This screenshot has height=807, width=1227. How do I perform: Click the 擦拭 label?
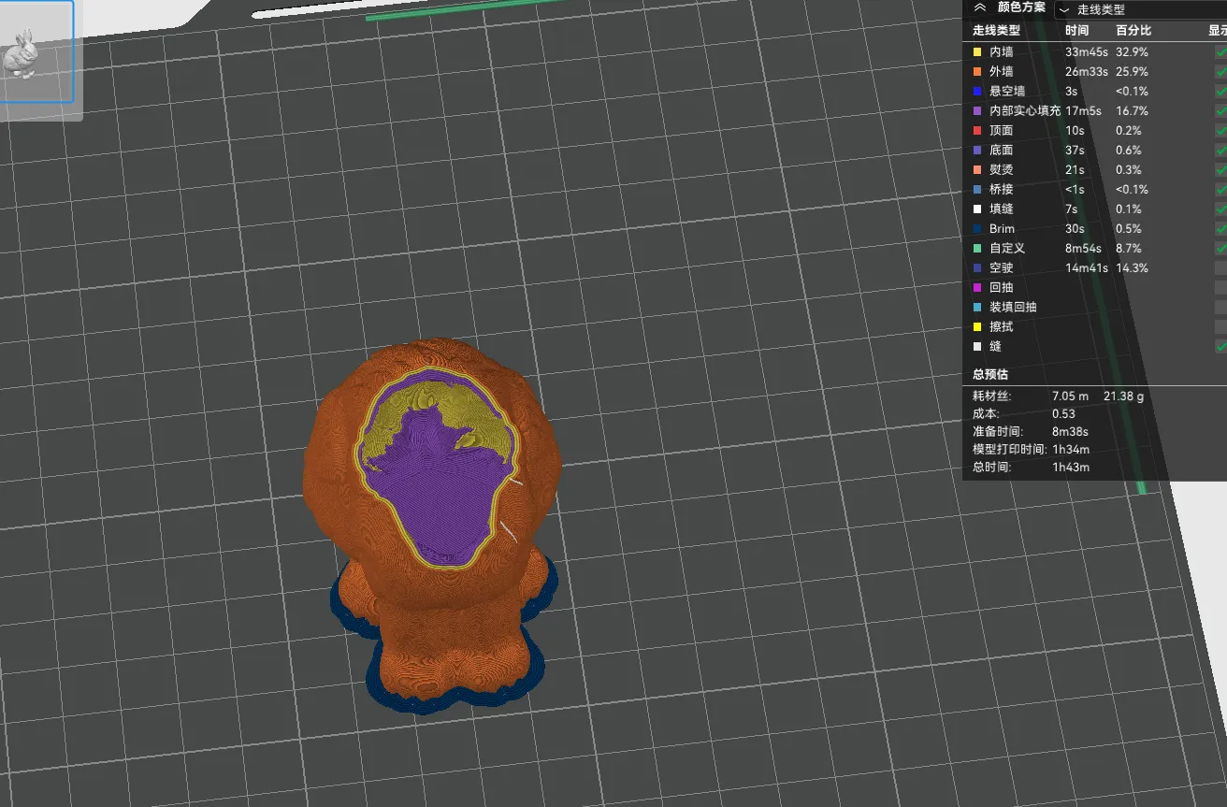pyautogui.click(x=1002, y=327)
